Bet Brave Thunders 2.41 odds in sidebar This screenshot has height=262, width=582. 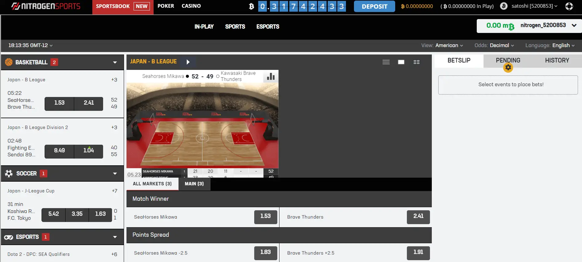coord(89,104)
